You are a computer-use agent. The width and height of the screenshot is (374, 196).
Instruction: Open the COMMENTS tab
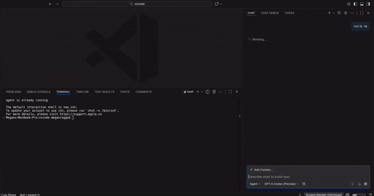(x=144, y=91)
